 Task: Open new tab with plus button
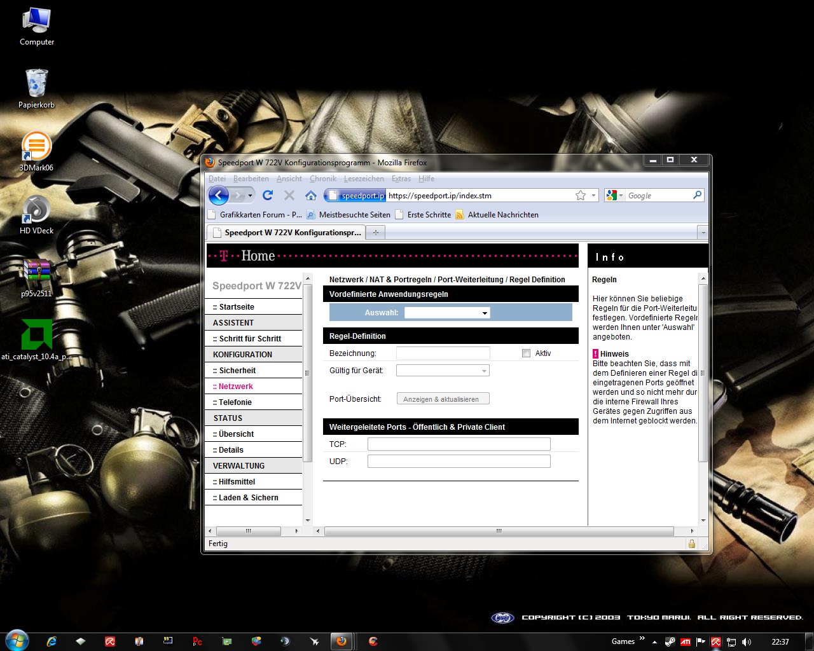click(x=375, y=233)
